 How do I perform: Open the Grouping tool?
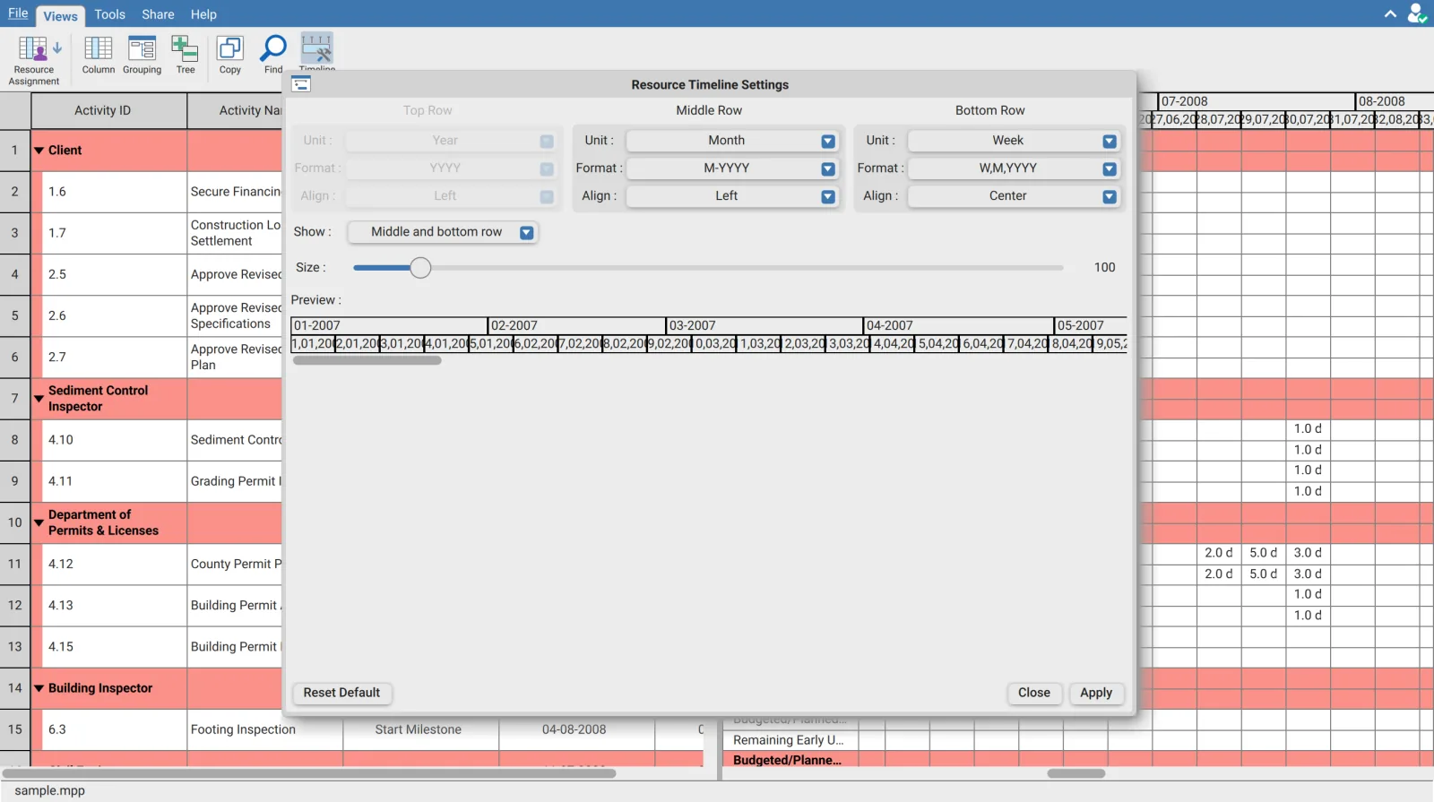click(143, 56)
